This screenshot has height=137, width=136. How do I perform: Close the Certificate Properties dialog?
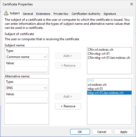pyautogui.click(x=132, y=4)
